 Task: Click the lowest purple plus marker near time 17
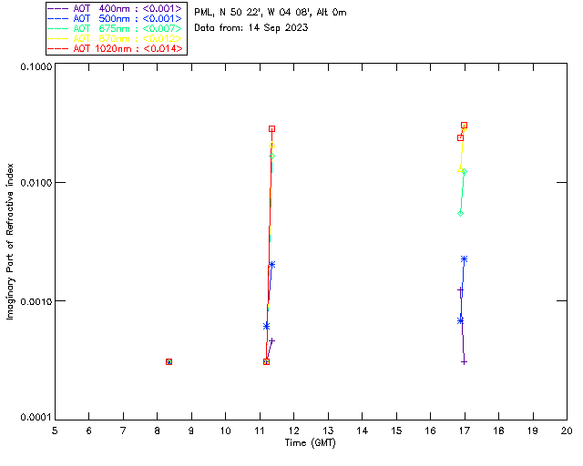pos(464,362)
